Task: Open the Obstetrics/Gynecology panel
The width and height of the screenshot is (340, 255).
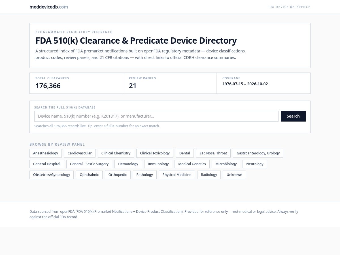Action: (x=52, y=175)
